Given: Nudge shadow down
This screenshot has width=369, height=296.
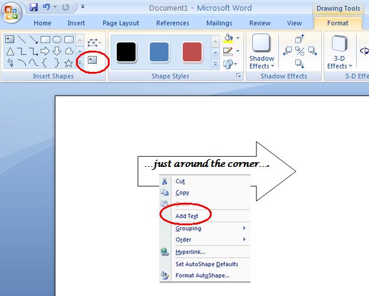Looking at the screenshot, I should [299, 64].
